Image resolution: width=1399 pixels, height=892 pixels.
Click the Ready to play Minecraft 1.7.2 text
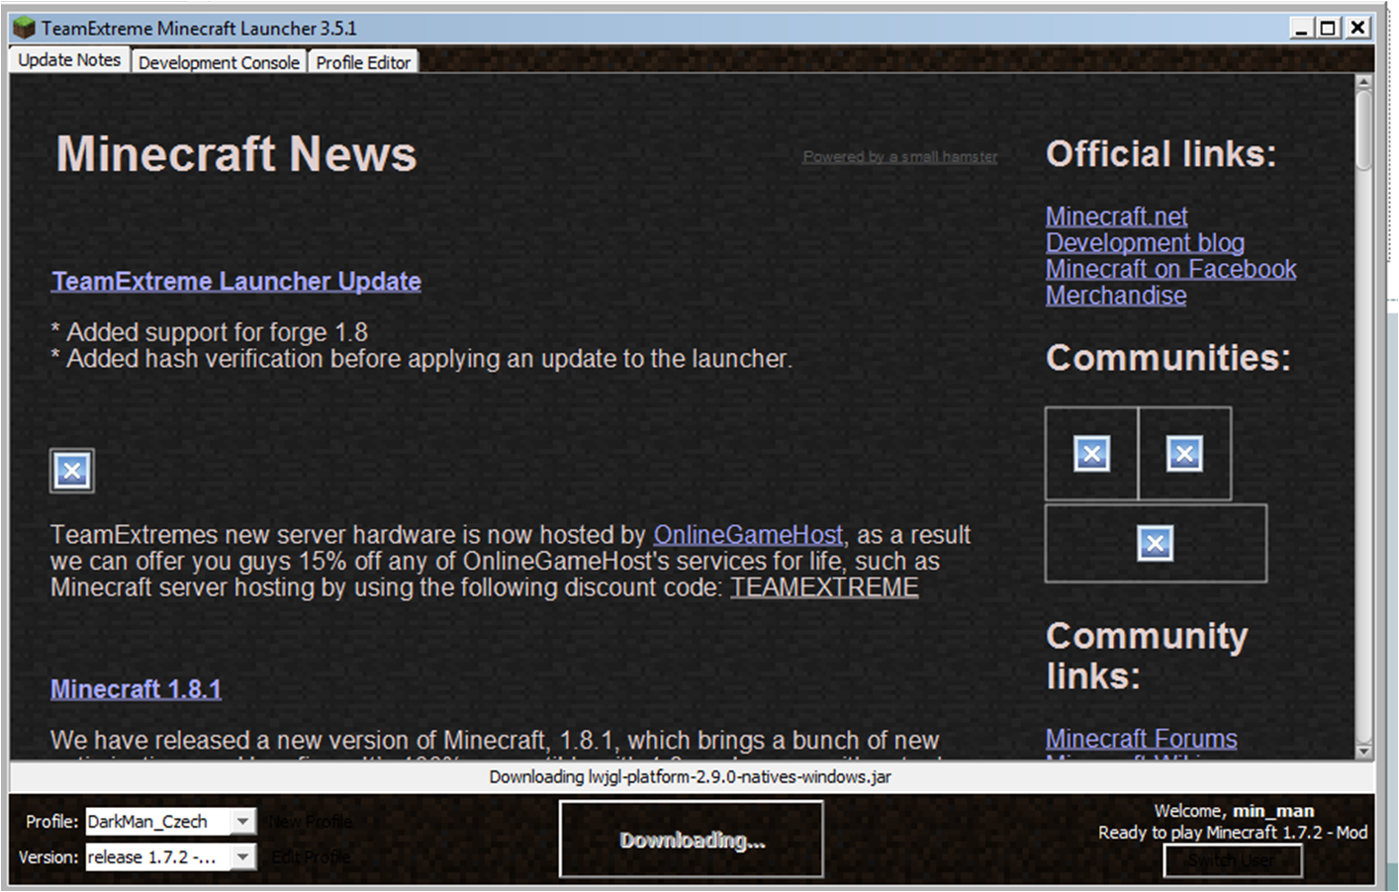1233,833
